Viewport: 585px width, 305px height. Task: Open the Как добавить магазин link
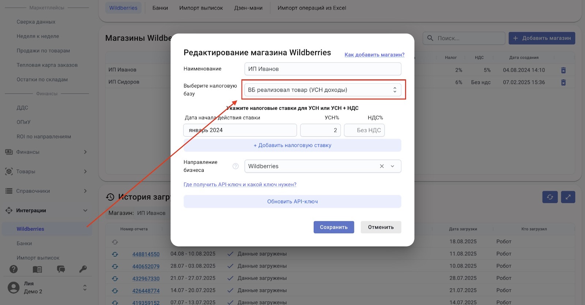374,55
